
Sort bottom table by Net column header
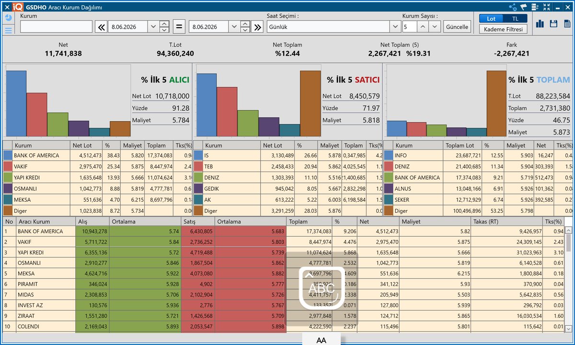(x=378, y=221)
